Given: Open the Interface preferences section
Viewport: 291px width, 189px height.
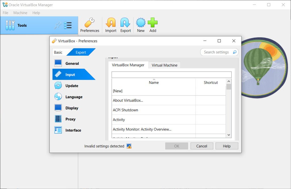Looking at the screenshot, I should pyautogui.click(x=74, y=130).
